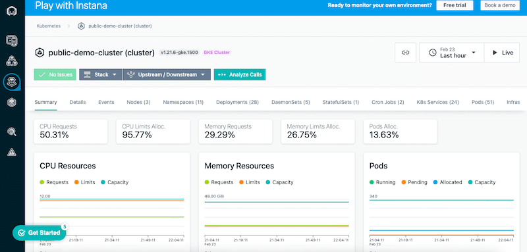Click the Pods chart title
Viewport: 527px width, 252px height.
pos(378,166)
